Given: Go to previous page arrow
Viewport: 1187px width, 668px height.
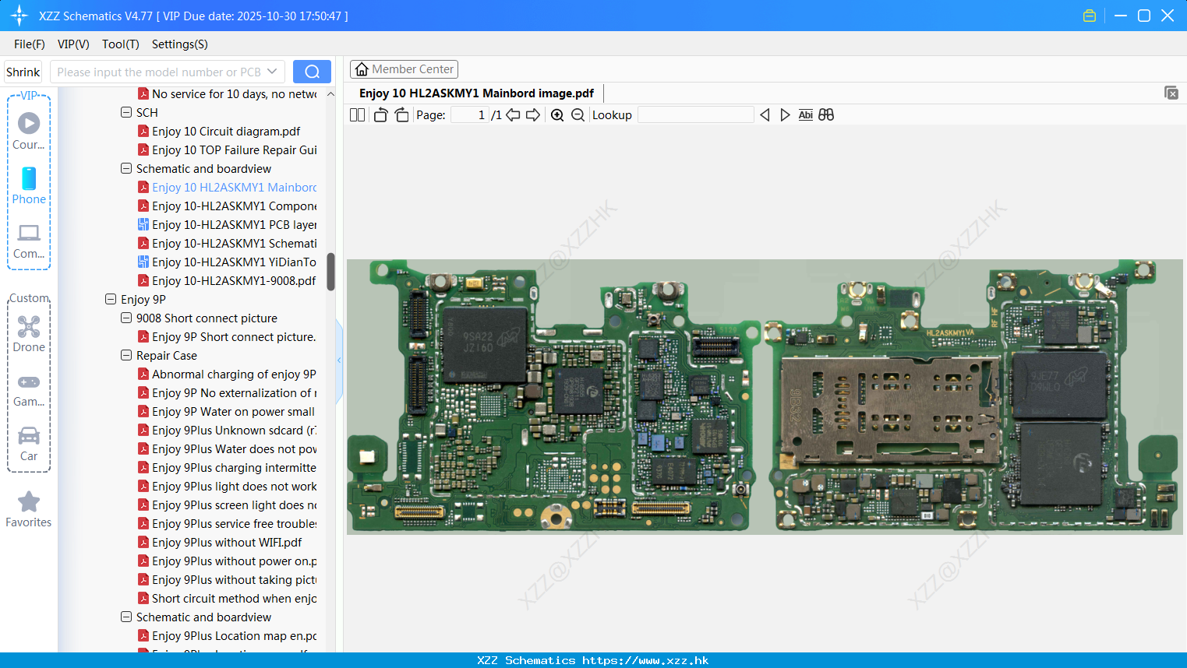Looking at the screenshot, I should pos(513,115).
